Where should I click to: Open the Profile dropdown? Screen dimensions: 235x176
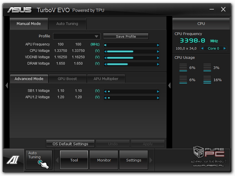pyautogui.click(x=77, y=36)
